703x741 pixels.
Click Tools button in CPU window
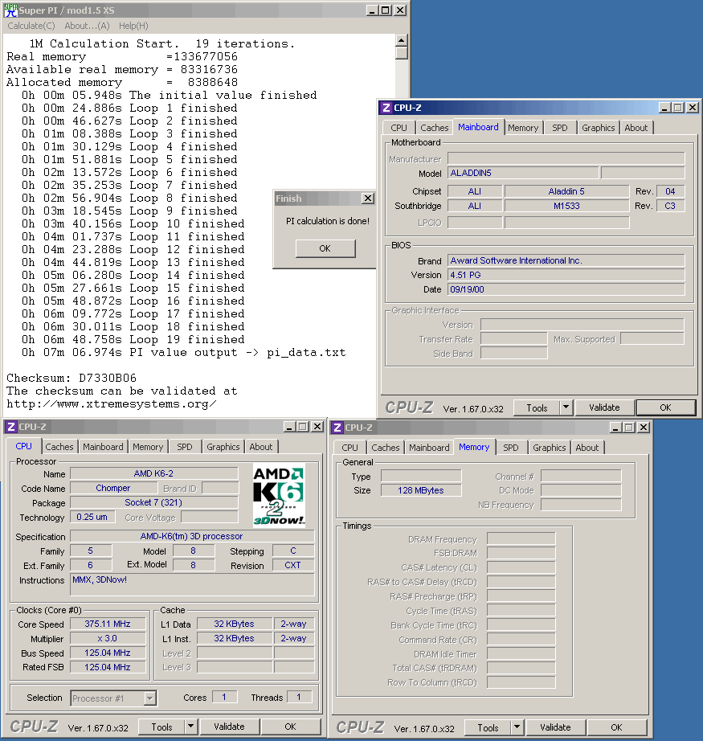(x=161, y=727)
